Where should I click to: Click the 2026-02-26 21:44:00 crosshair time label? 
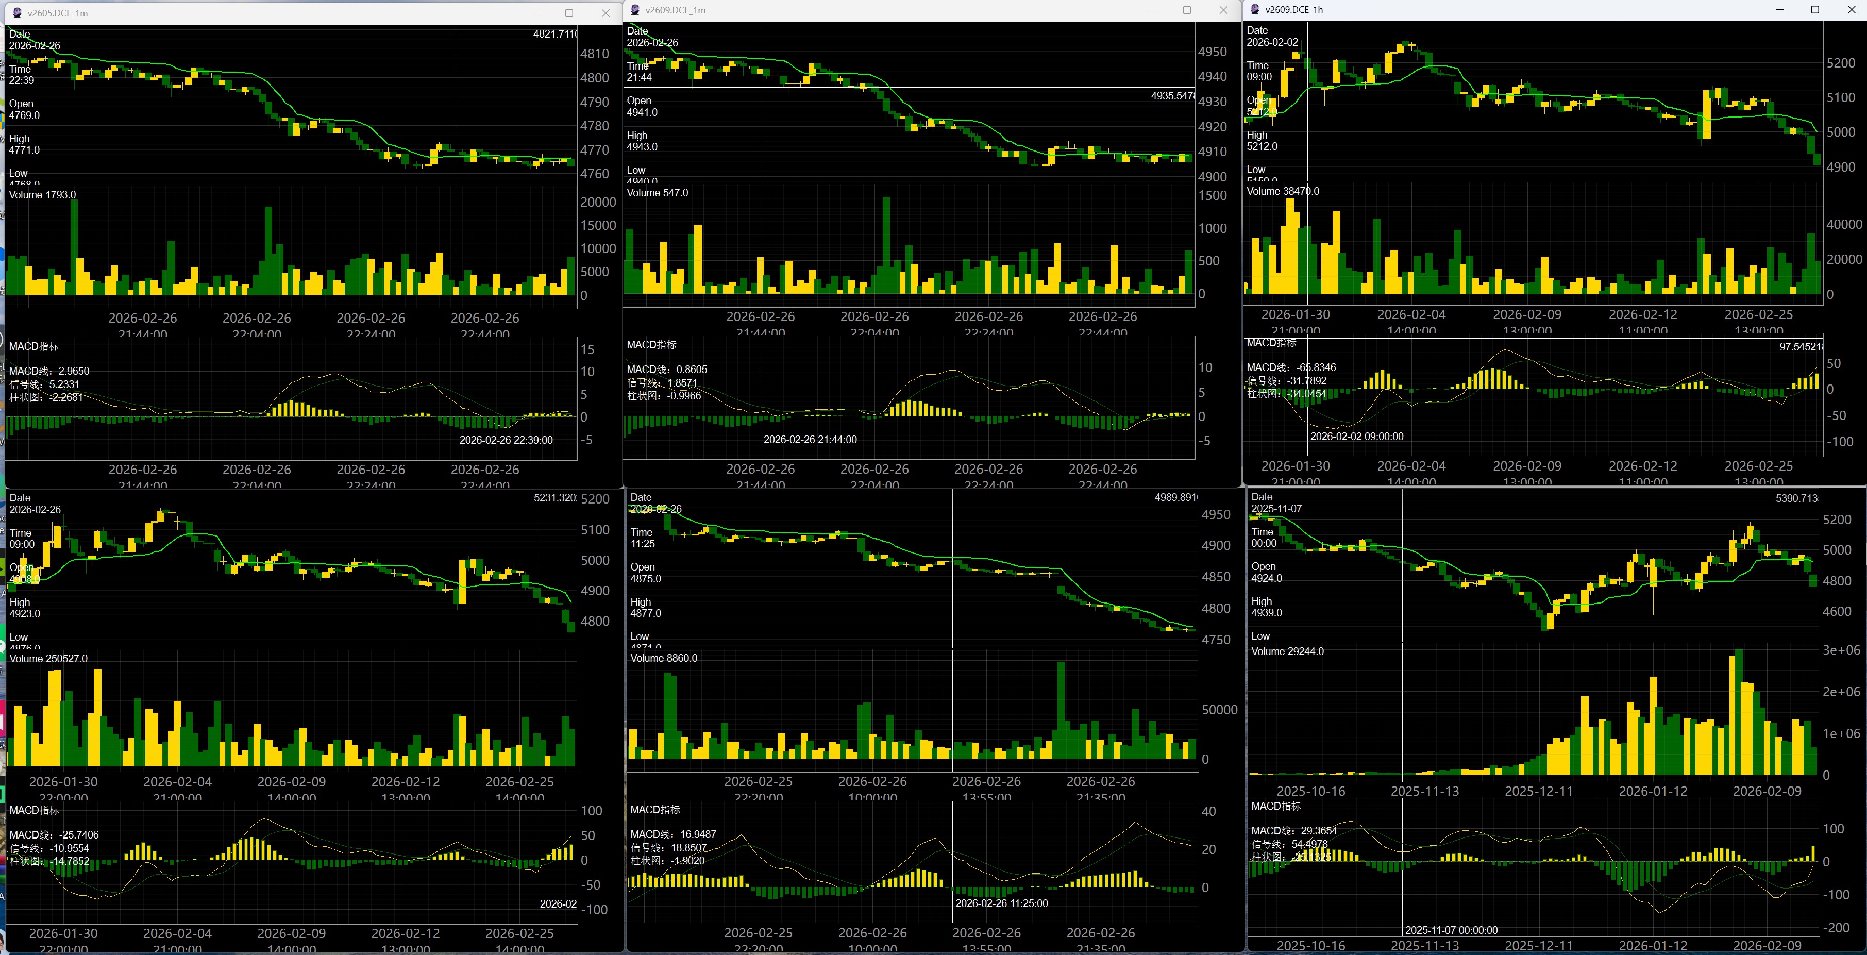(810, 439)
